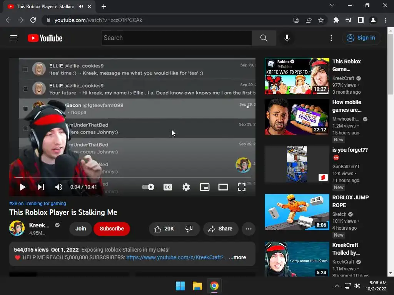The image size is (394, 295).
Task: Open the GunBallzinYT channel name
Action: pos(346,167)
